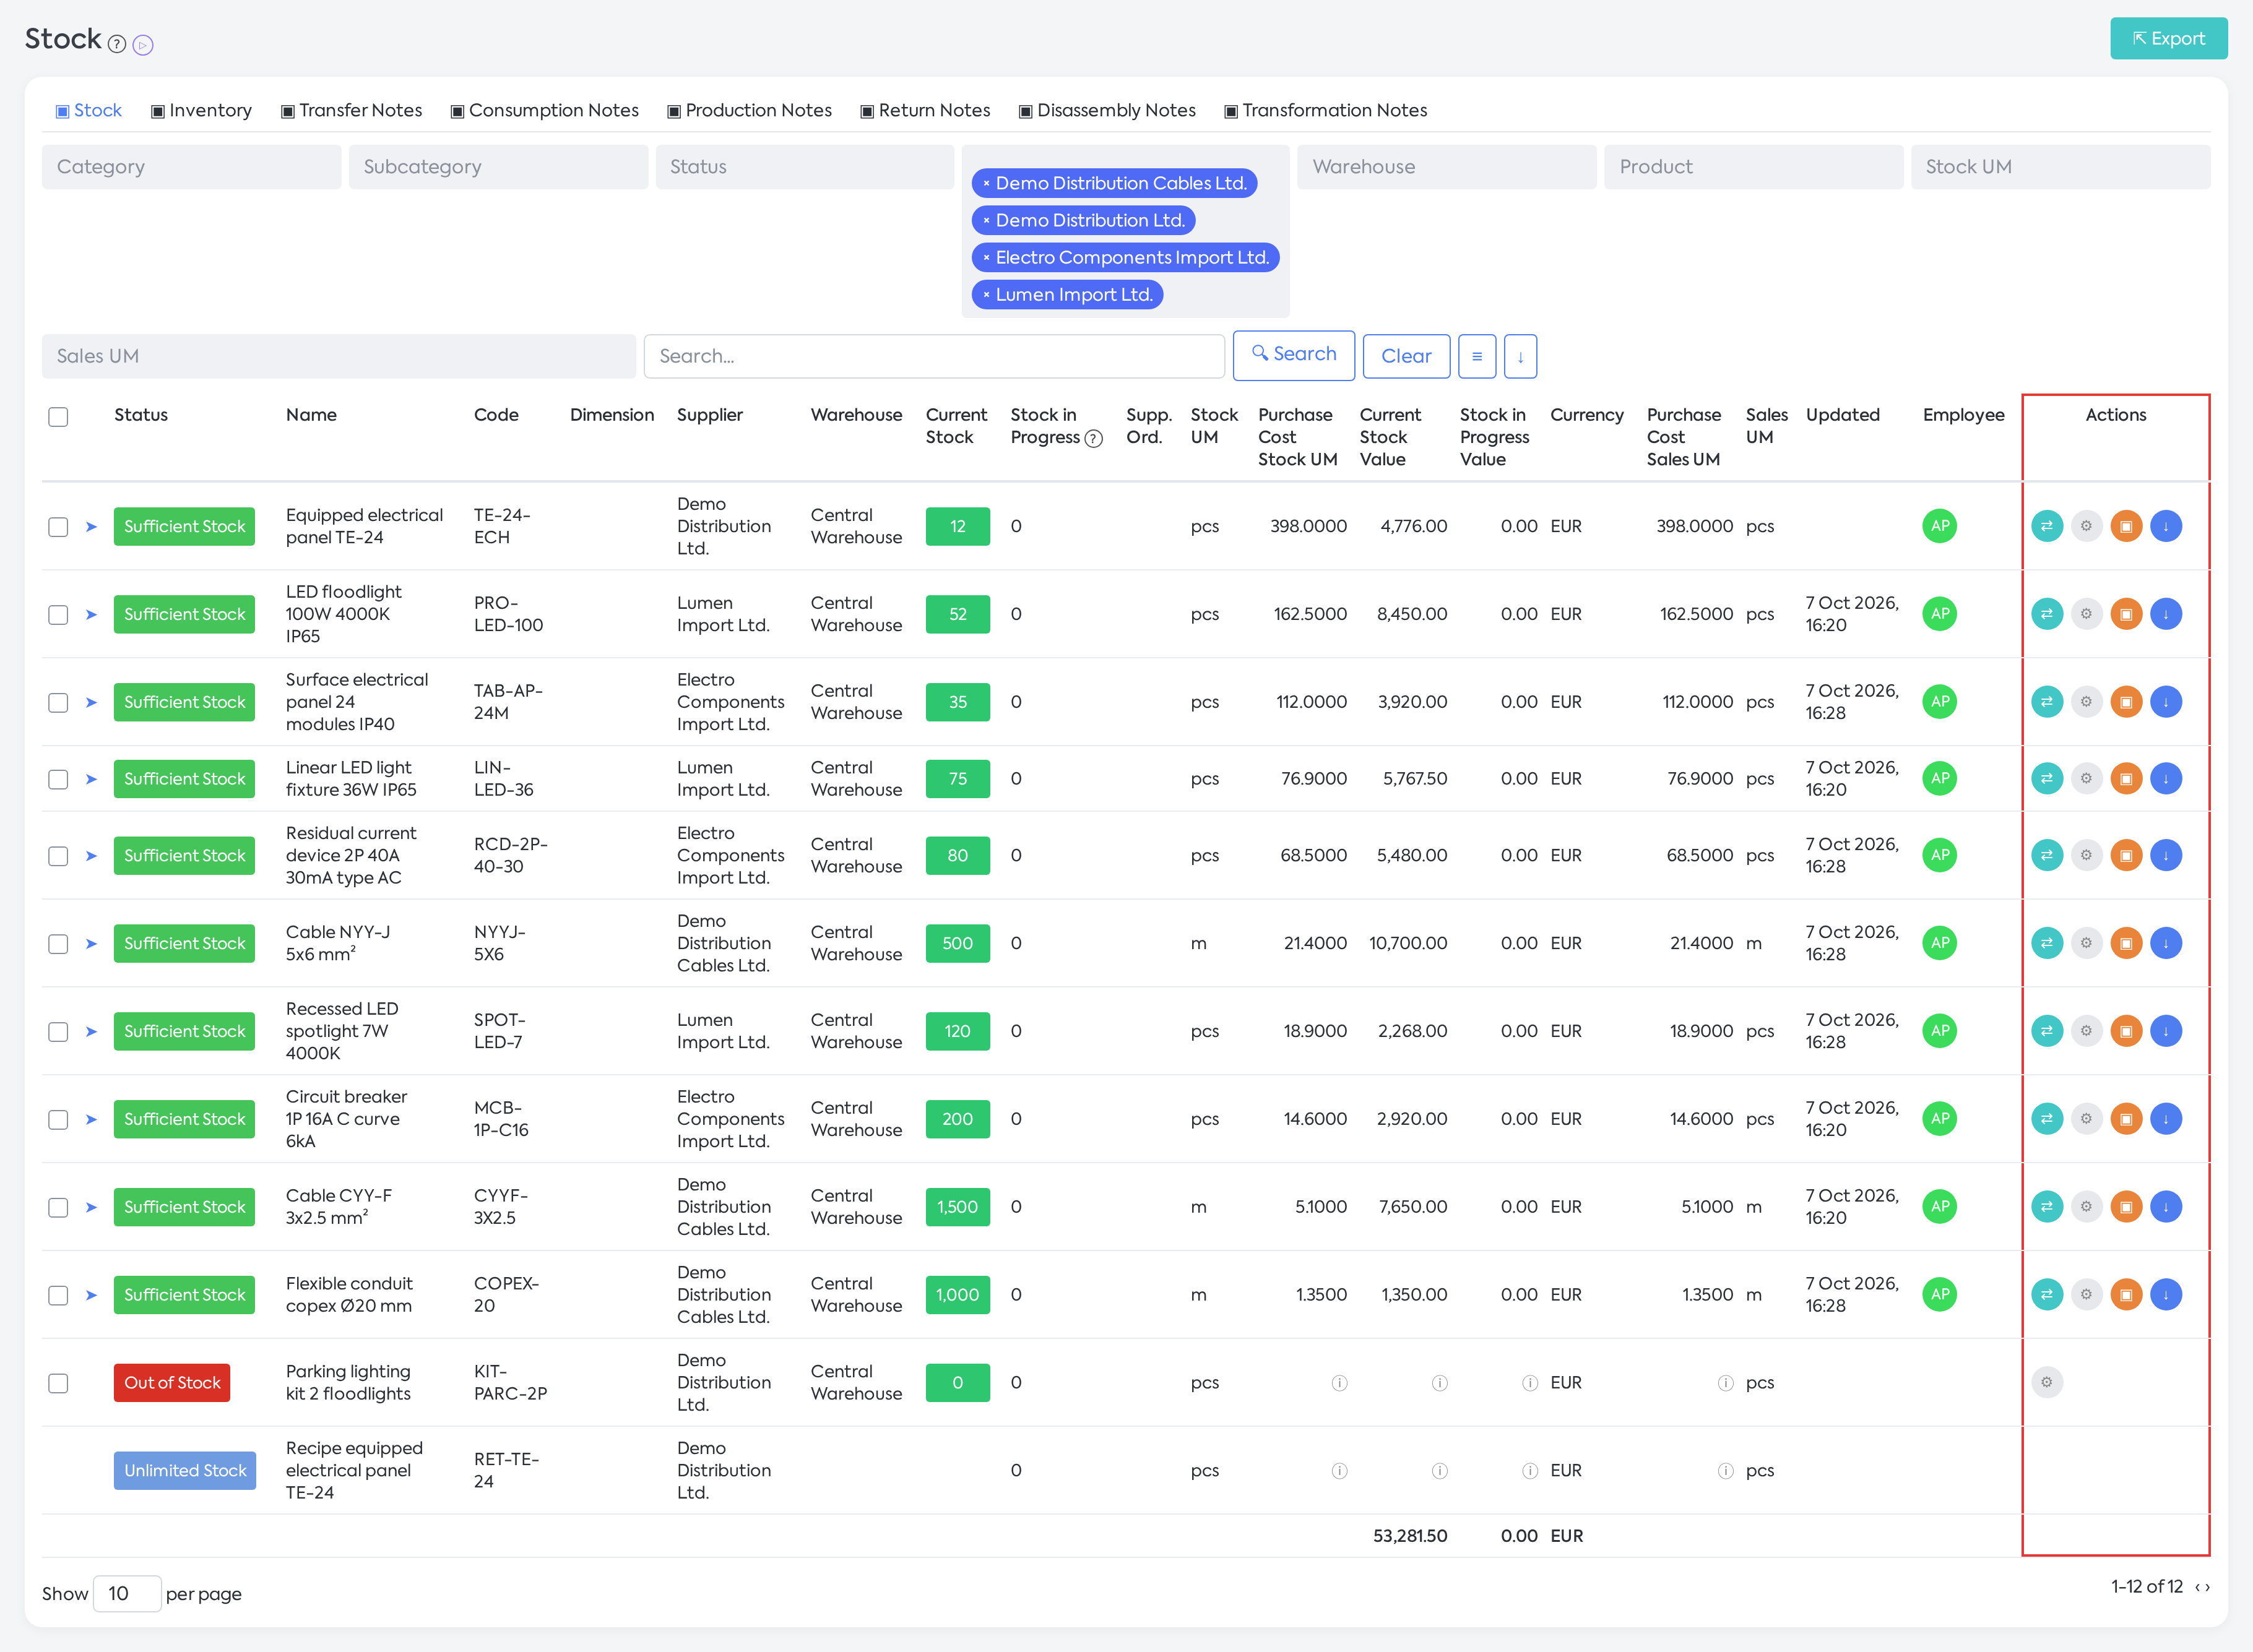Check the Circuit breaker 1P 16A row box

(58, 1120)
